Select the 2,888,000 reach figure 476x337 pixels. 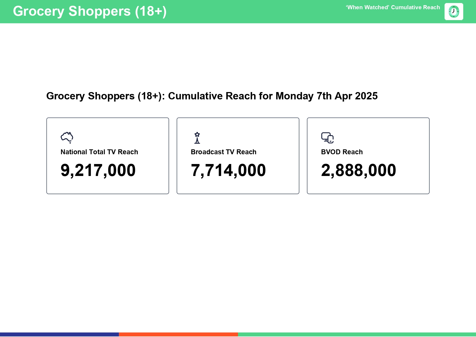point(358,170)
